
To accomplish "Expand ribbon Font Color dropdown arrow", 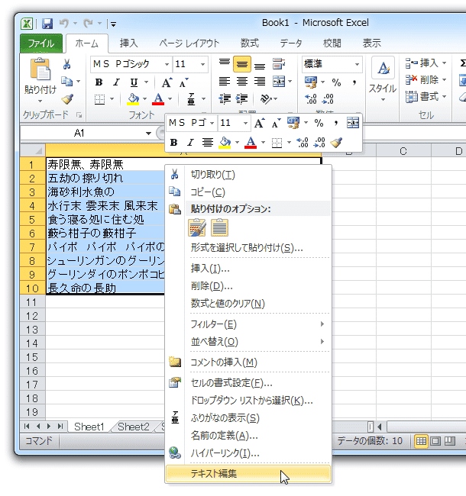I will 170,99.
